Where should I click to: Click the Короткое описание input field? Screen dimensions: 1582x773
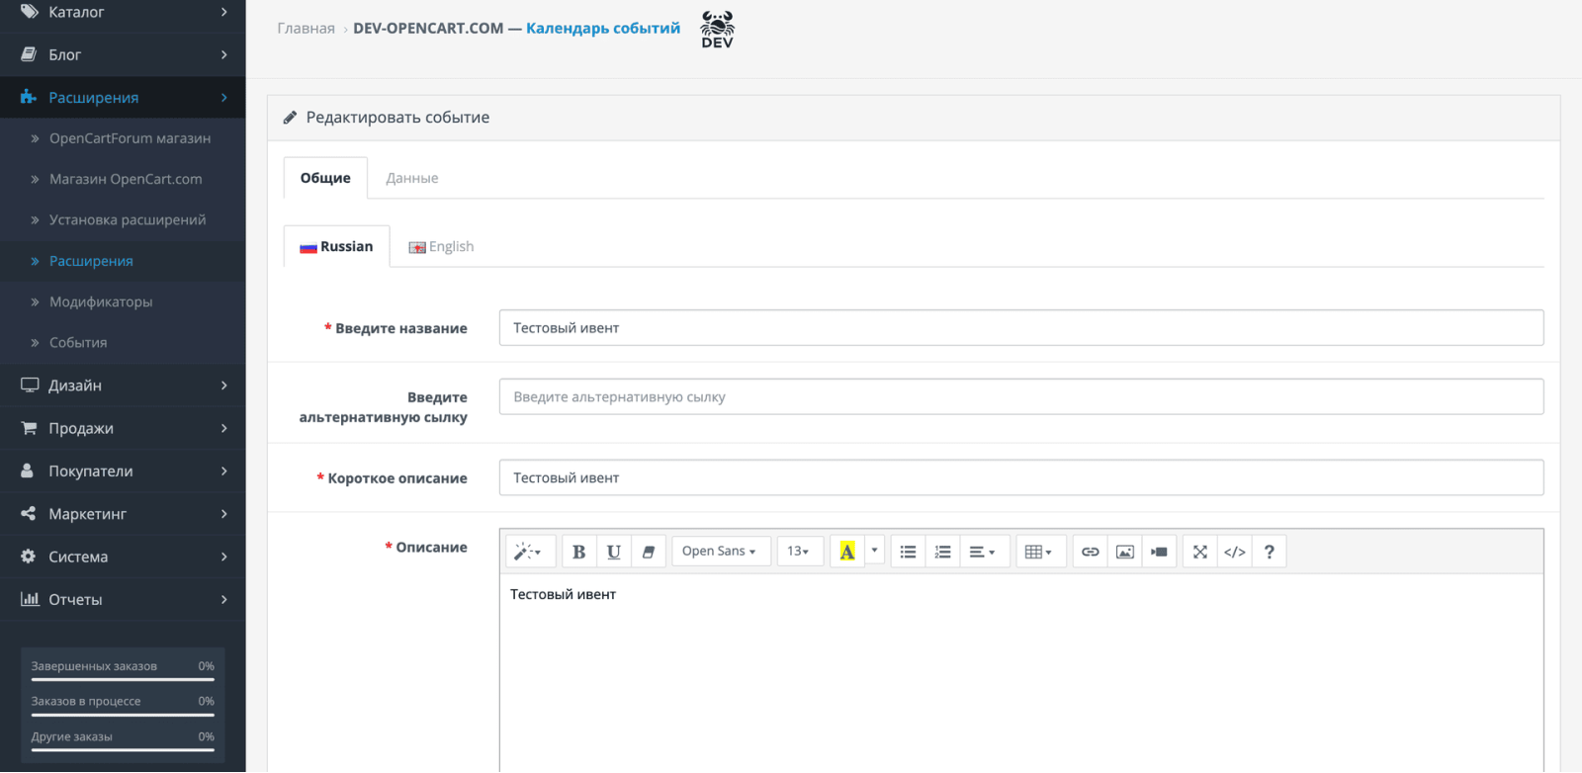point(1021,477)
